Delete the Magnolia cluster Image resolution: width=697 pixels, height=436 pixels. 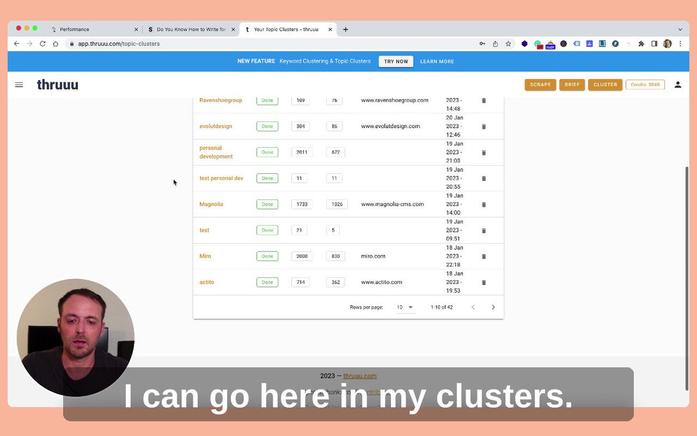tap(484, 205)
